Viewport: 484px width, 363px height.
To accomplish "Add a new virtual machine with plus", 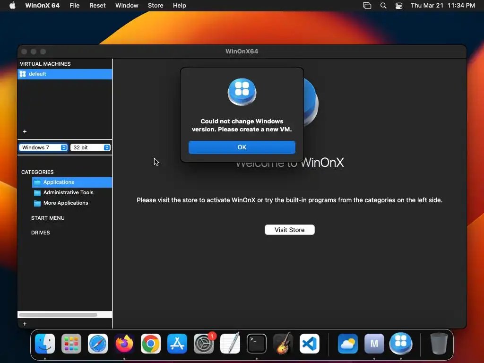I will (25, 131).
